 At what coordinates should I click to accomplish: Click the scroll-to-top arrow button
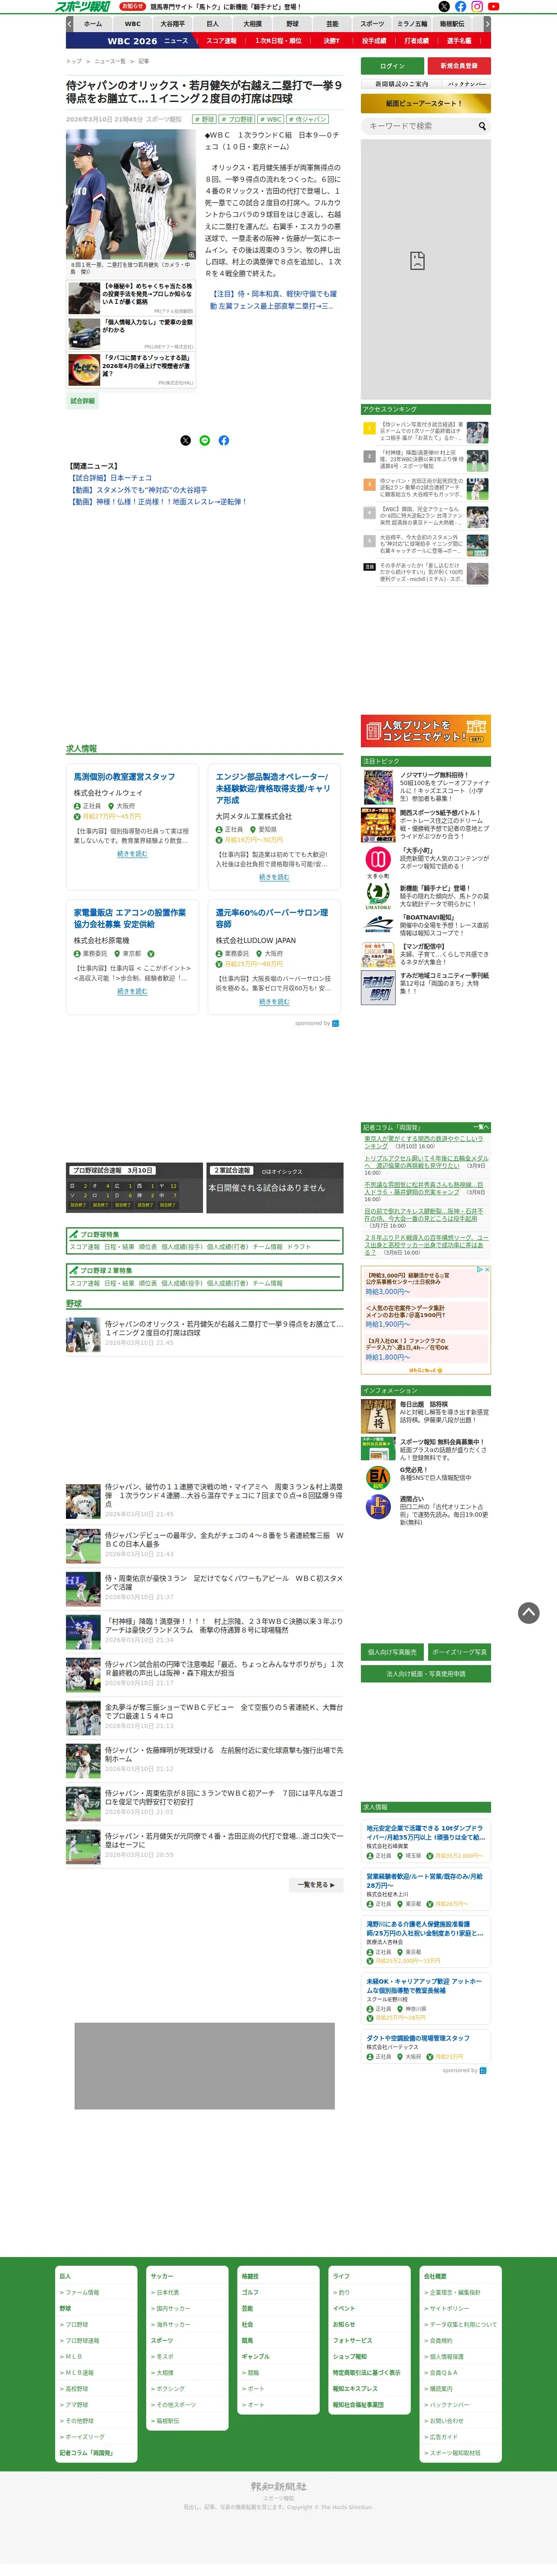[x=529, y=1612]
